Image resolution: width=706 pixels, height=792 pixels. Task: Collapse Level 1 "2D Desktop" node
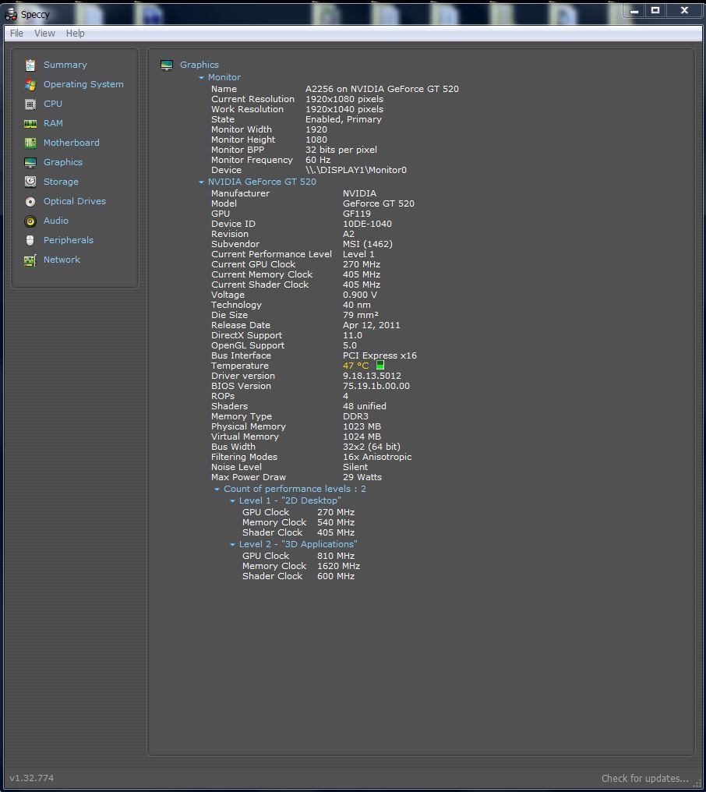click(232, 501)
